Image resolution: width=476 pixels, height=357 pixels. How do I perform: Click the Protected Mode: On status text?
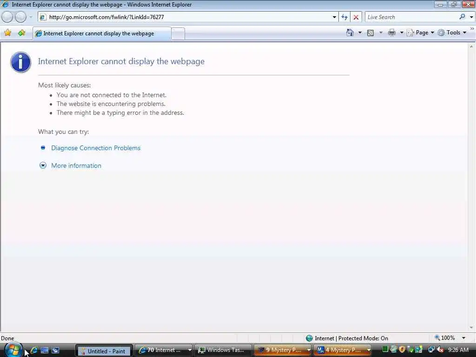click(x=363, y=338)
